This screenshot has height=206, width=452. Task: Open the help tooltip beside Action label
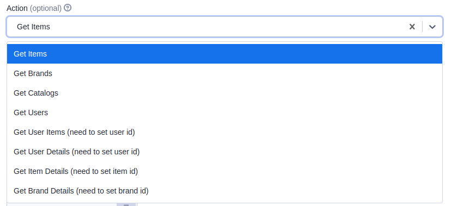pyautogui.click(x=68, y=8)
